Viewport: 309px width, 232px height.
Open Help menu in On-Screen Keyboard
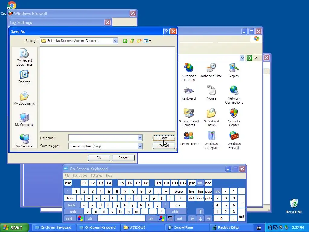pyautogui.click(x=109, y=176)
